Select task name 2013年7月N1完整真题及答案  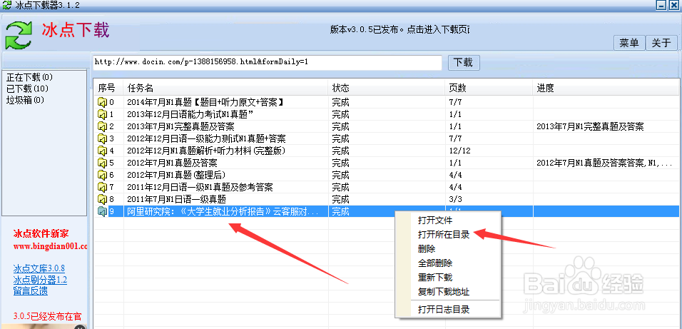[180, 126]
